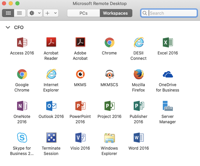Image resolution: width=200 pixels, height=166 pixels.
Task: Open the Visio 2016 icon
Action: coord(80,138)
